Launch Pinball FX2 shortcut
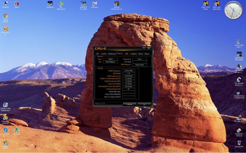This screenshot has height=153, width=246. [x=239, y=132]
